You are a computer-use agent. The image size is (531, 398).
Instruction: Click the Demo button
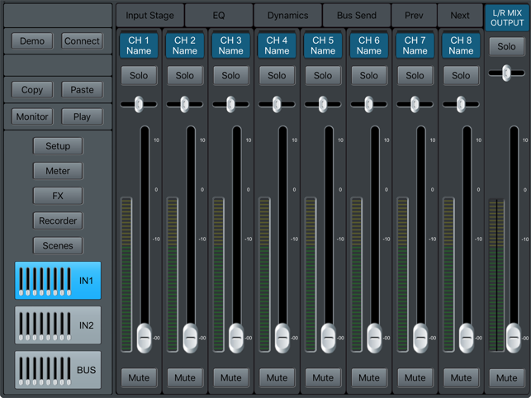(x=32, y=41)
